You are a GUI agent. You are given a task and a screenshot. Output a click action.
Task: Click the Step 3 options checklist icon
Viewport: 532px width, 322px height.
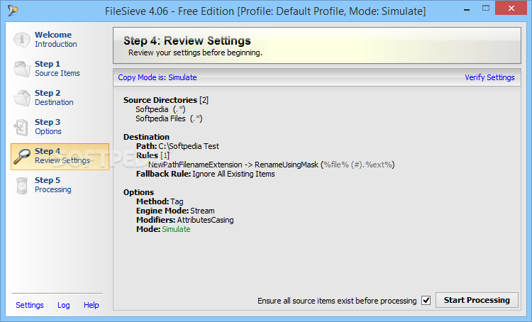[x=22, y=127]
